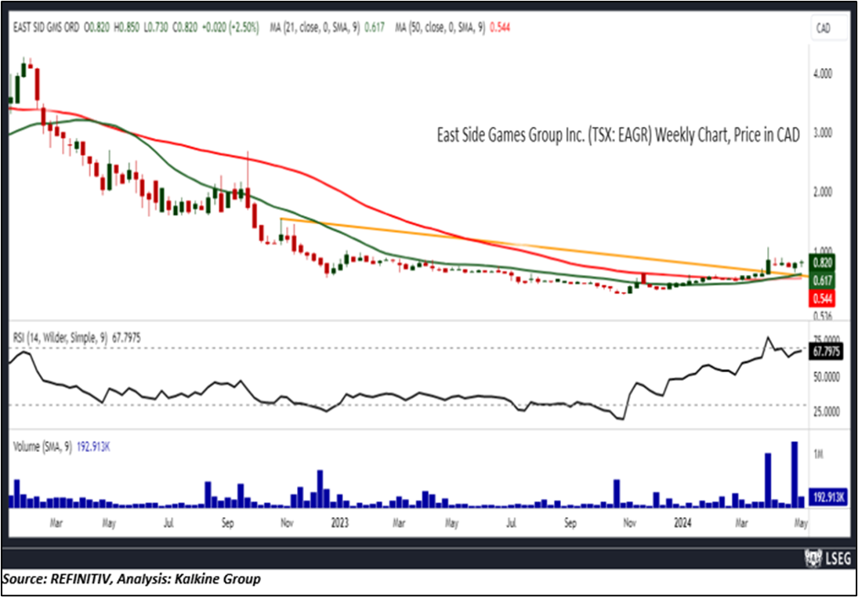Screen dimensions: 858x597
Task: Click the 3.000 price axis label
Action: 824,133
